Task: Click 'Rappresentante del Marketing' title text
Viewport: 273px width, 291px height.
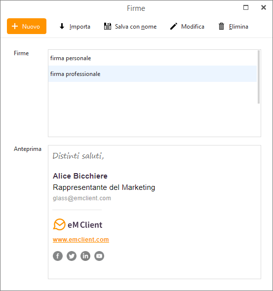Action: pyautogui.click(x=104, y=187)
